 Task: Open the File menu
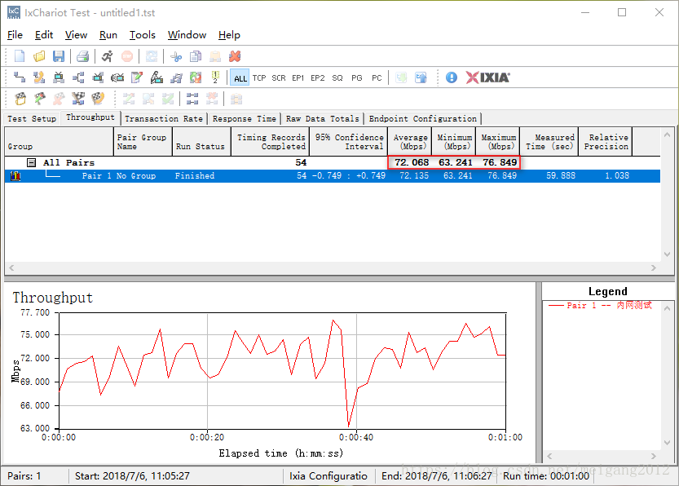coord(15,35)
